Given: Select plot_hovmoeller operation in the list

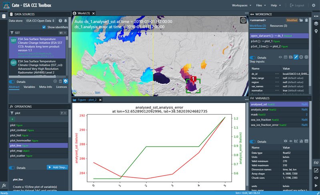Looking at the screenshot, I should click(x=22, y=141).
